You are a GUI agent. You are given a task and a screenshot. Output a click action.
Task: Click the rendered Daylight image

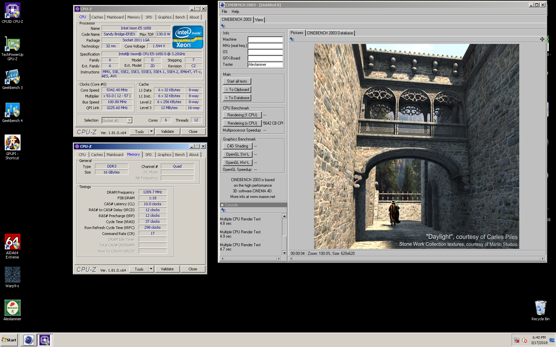pyautogui.click(x=416, y=146)
